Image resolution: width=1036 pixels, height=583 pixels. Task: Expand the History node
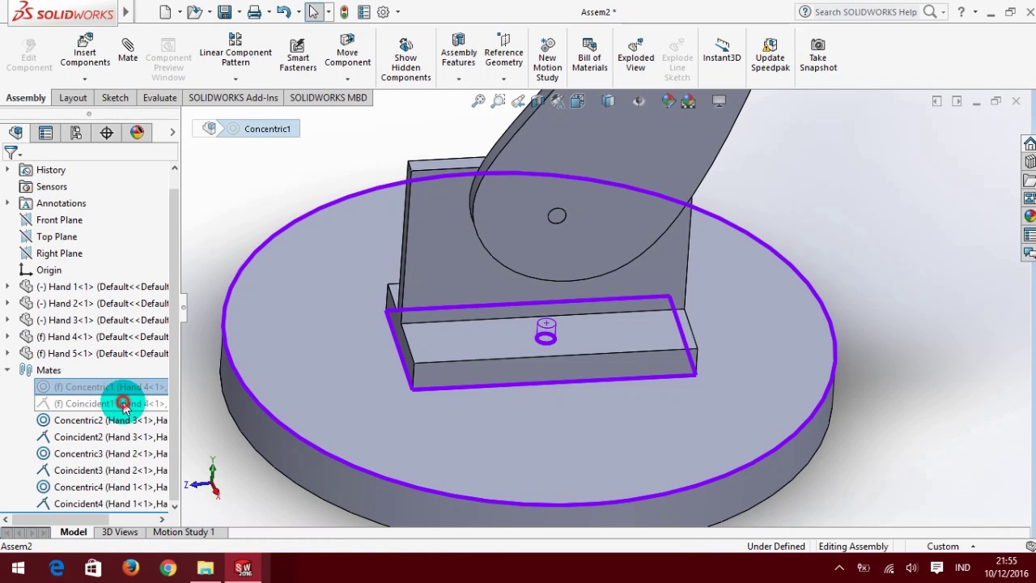pos(7,170)
